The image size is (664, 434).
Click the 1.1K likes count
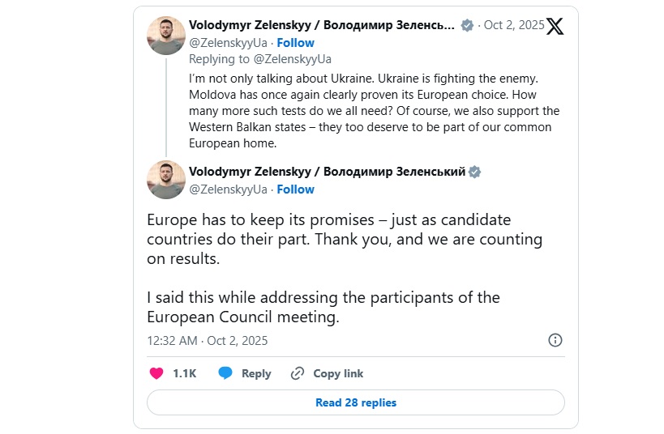point(184,373)
